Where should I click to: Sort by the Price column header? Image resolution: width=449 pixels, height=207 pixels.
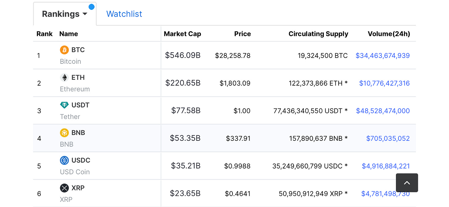tap(242, 34)
